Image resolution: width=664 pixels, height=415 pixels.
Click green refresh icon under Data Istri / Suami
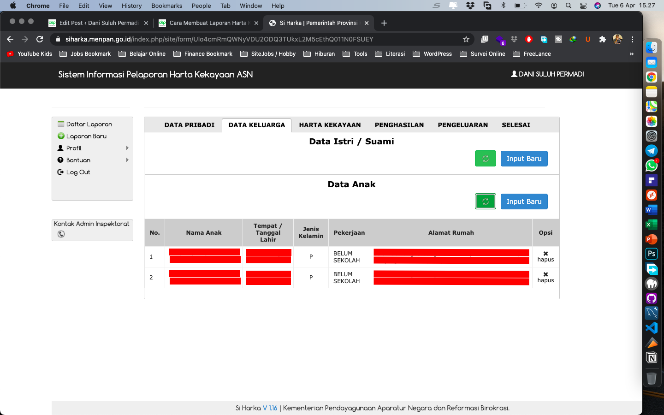(x=485, y=159)
